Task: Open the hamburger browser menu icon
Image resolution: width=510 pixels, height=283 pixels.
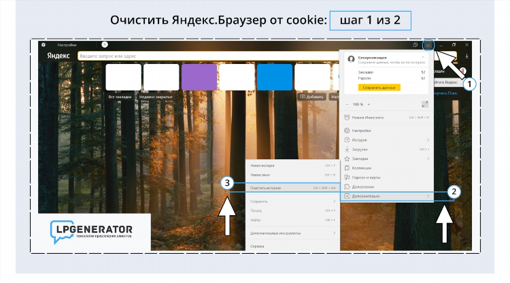Action: 428,45
